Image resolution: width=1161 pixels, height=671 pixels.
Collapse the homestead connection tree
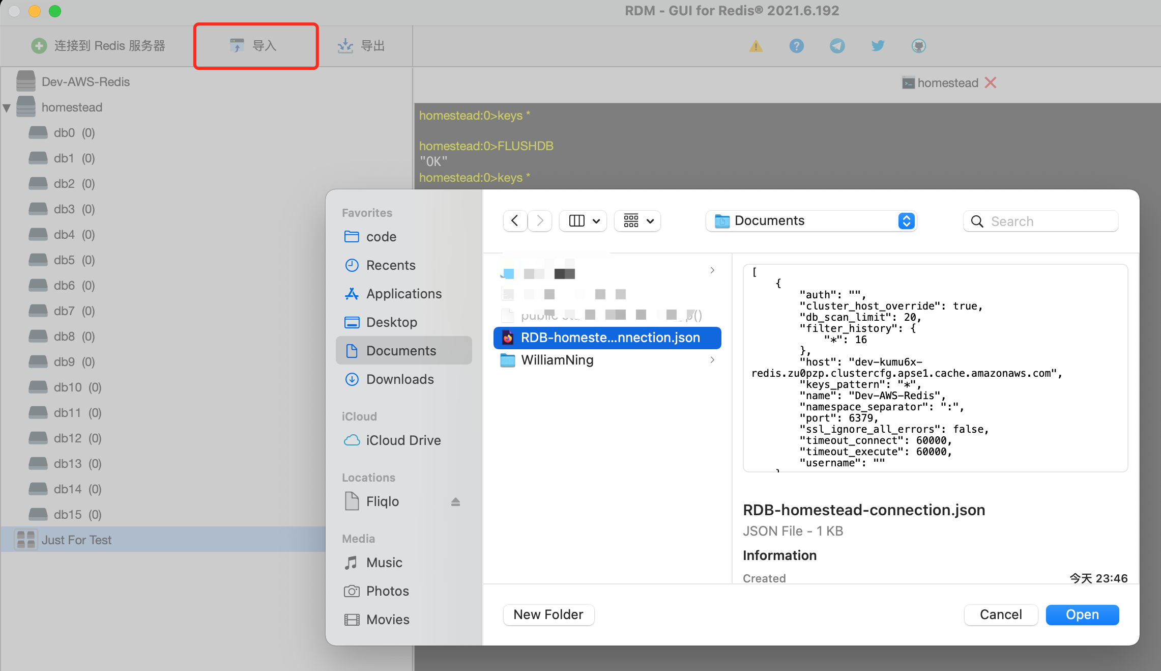pos(7,107)
